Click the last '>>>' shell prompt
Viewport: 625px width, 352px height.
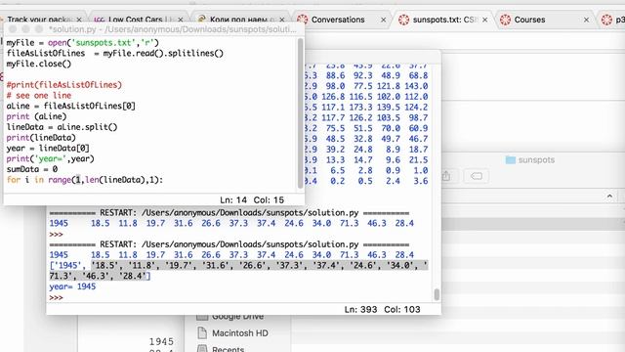point(57,297)
